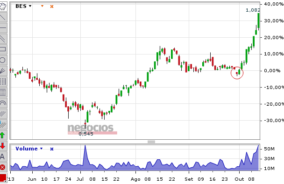The width and height of the screenshot is (284, 184).
Task: Select the arcs drawing tool
Action: [x=3, y=103]
